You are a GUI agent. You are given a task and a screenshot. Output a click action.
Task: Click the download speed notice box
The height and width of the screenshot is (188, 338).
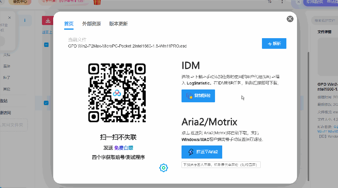221,165
